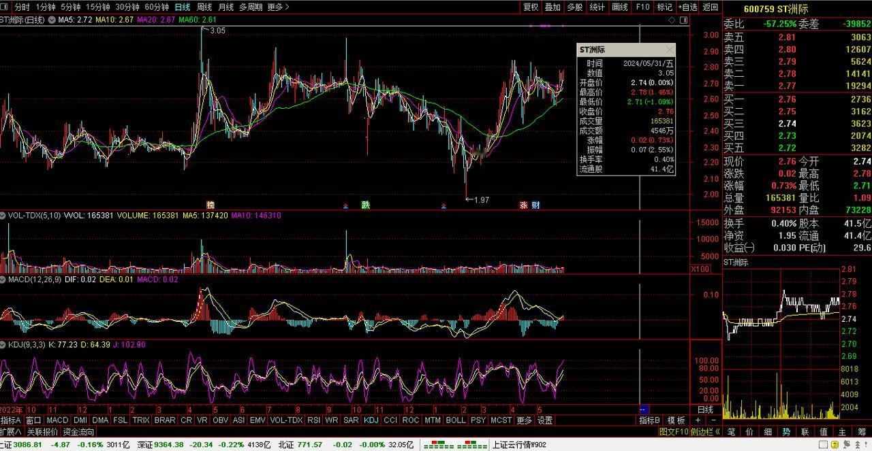Select the 主 side panel tab
Screen dimensions: 872x451
pos(842,432)
